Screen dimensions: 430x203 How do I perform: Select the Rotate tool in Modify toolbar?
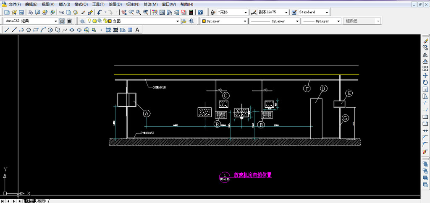(x=425, y=82)
